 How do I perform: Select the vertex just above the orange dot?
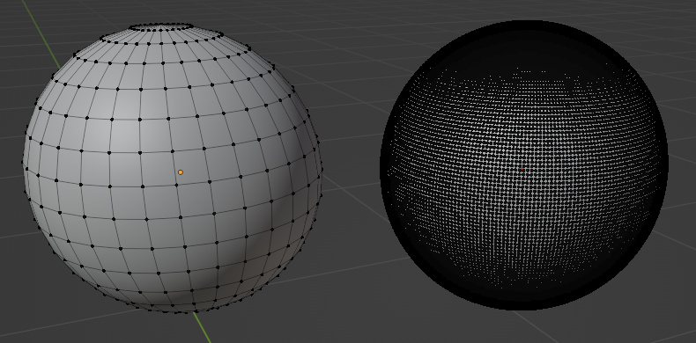(x=174, y=152)
